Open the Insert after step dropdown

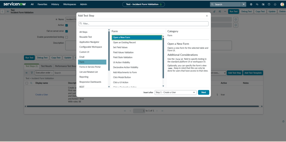tap(175, 92)
